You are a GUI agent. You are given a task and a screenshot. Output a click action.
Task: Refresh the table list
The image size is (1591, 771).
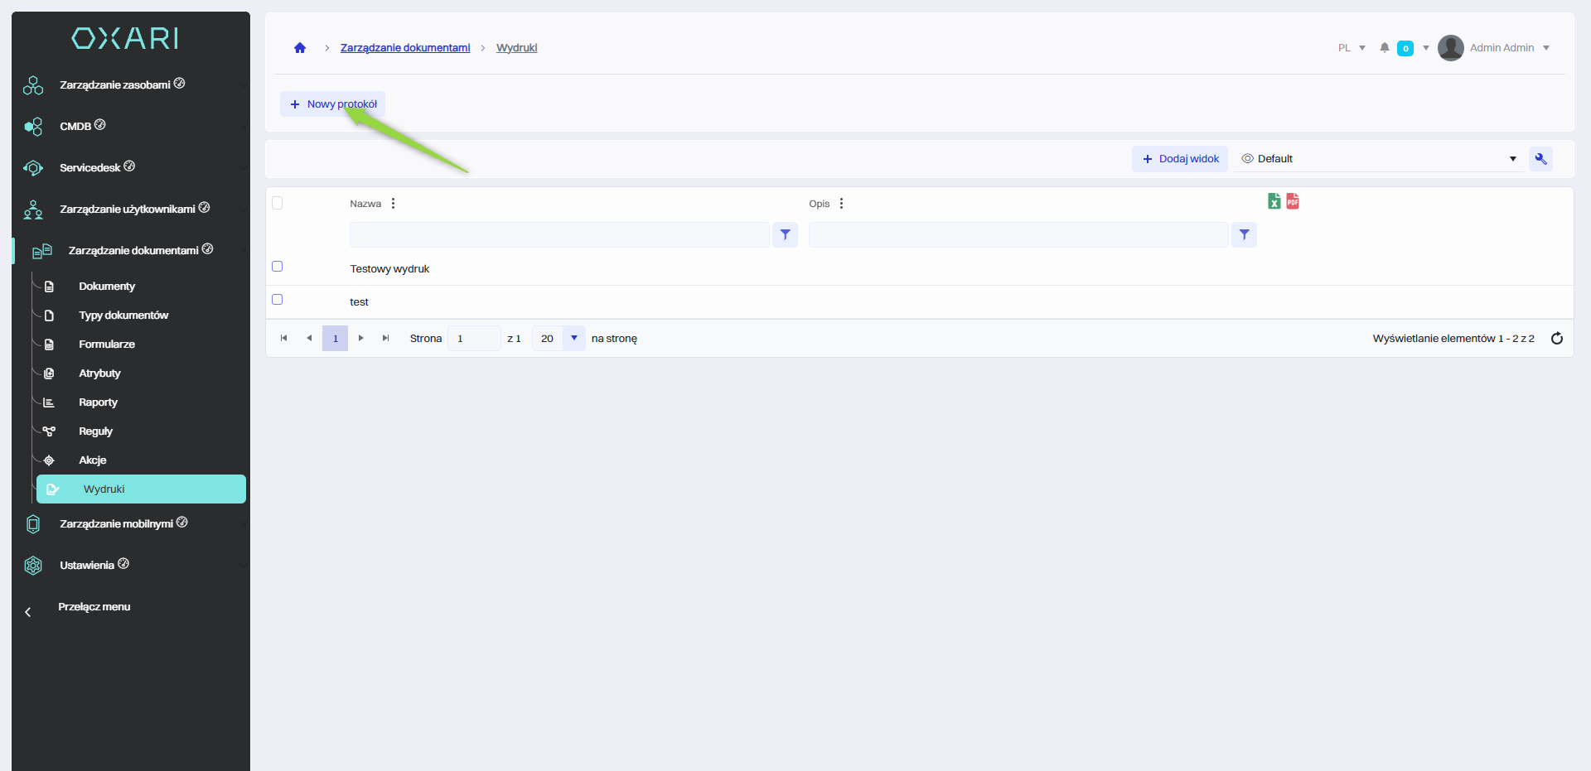click(x=1556, y=338)
